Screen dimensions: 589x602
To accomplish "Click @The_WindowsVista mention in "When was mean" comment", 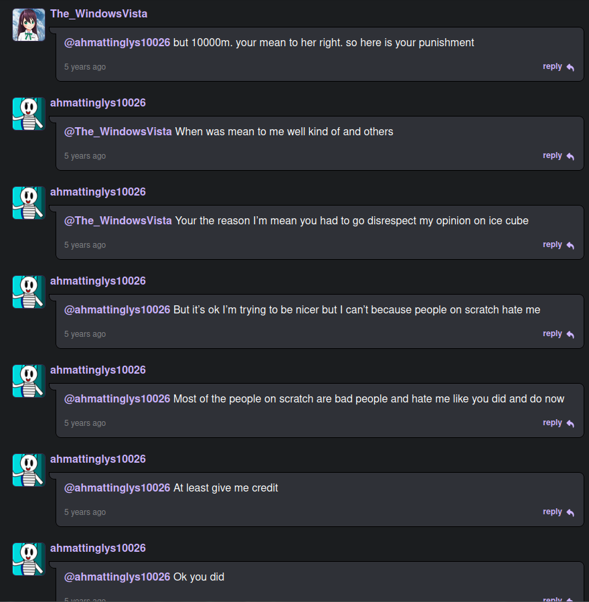I will tap(118, 132).
